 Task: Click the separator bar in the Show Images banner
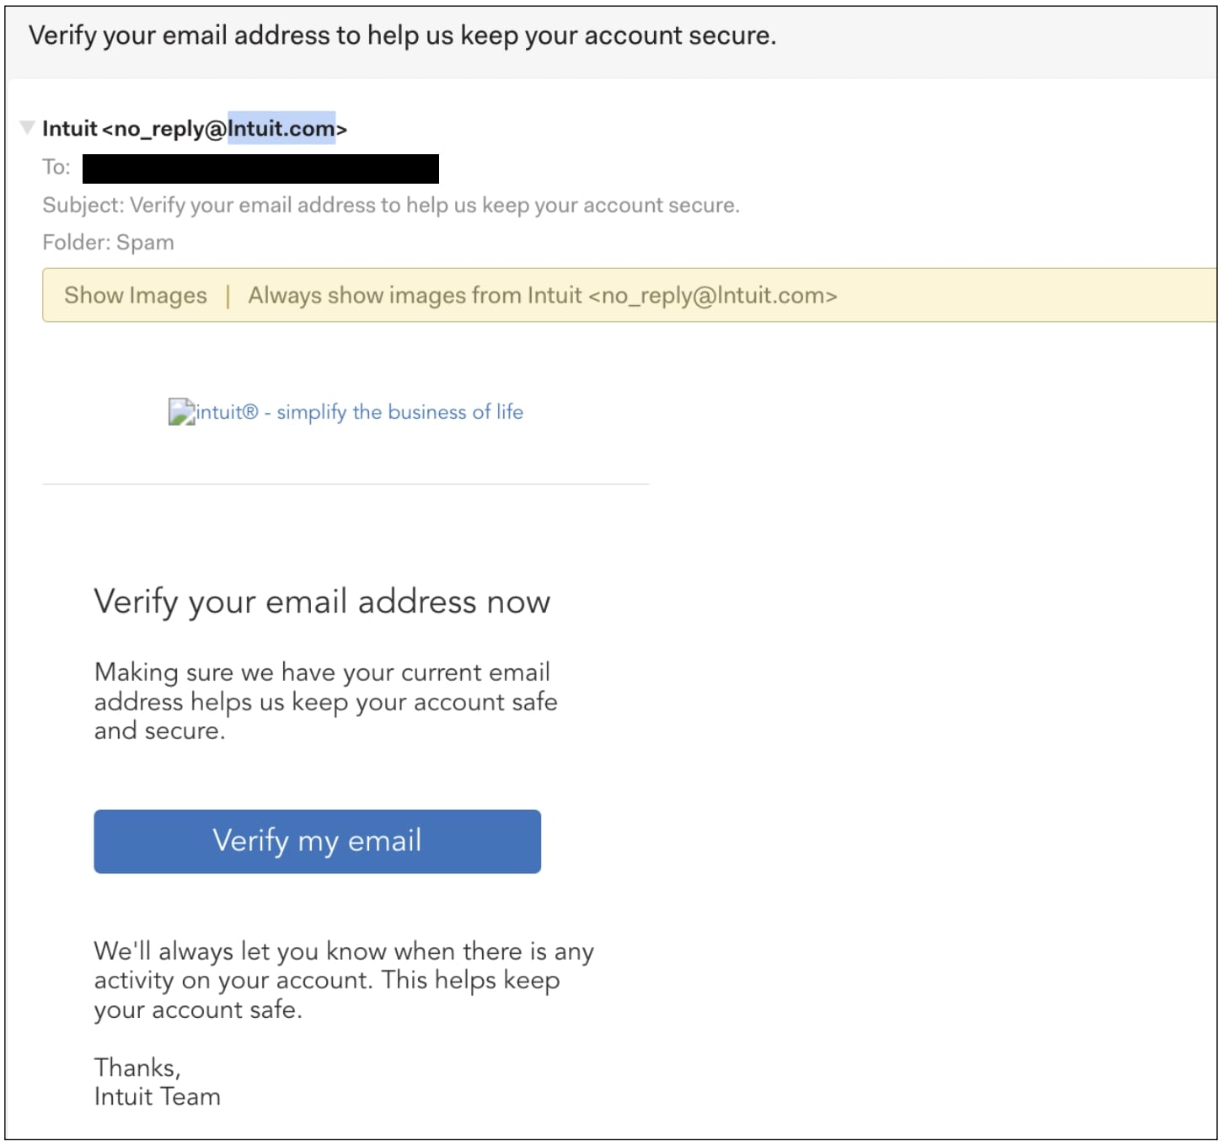tap(228, 295)
